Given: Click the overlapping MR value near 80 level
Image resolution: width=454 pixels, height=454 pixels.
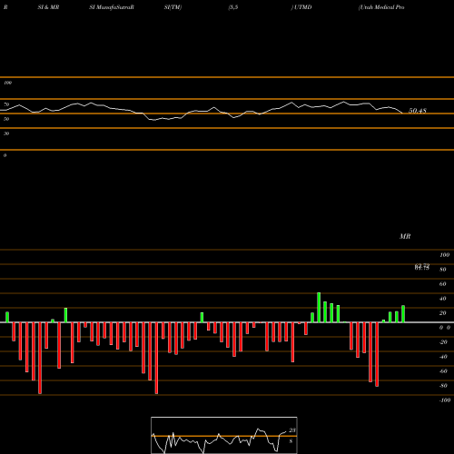Looking at the screenshot, I should pos(422,267).
